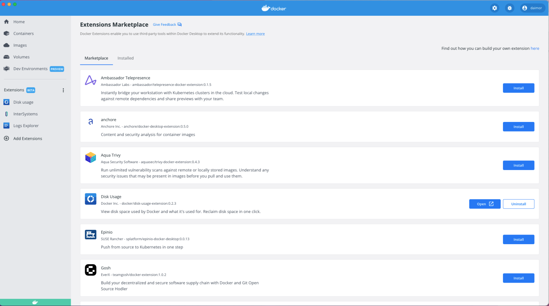Install the Epinio extension
Screen dimensions: 549x306
518,239
